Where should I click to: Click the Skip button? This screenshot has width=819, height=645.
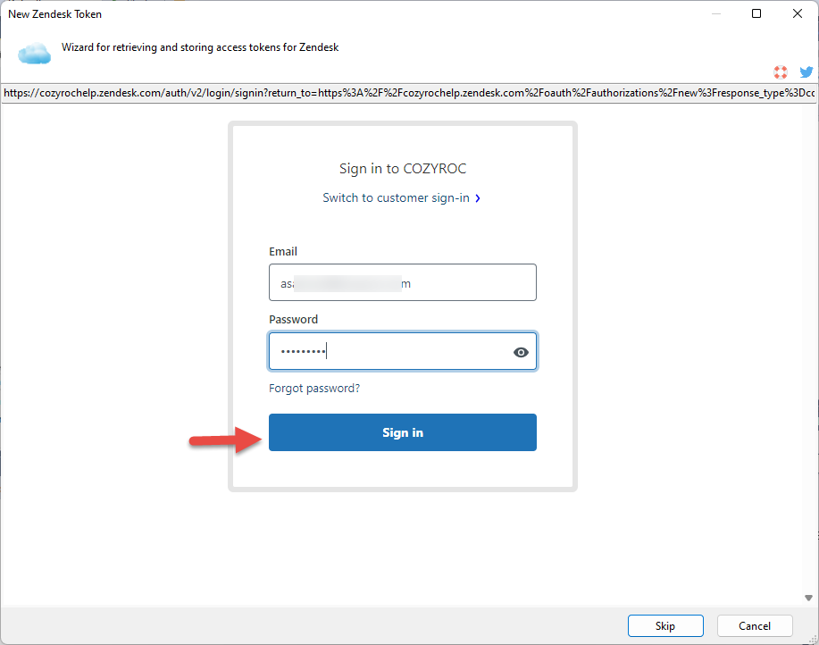pyautogui.click(x=665, y=625)
